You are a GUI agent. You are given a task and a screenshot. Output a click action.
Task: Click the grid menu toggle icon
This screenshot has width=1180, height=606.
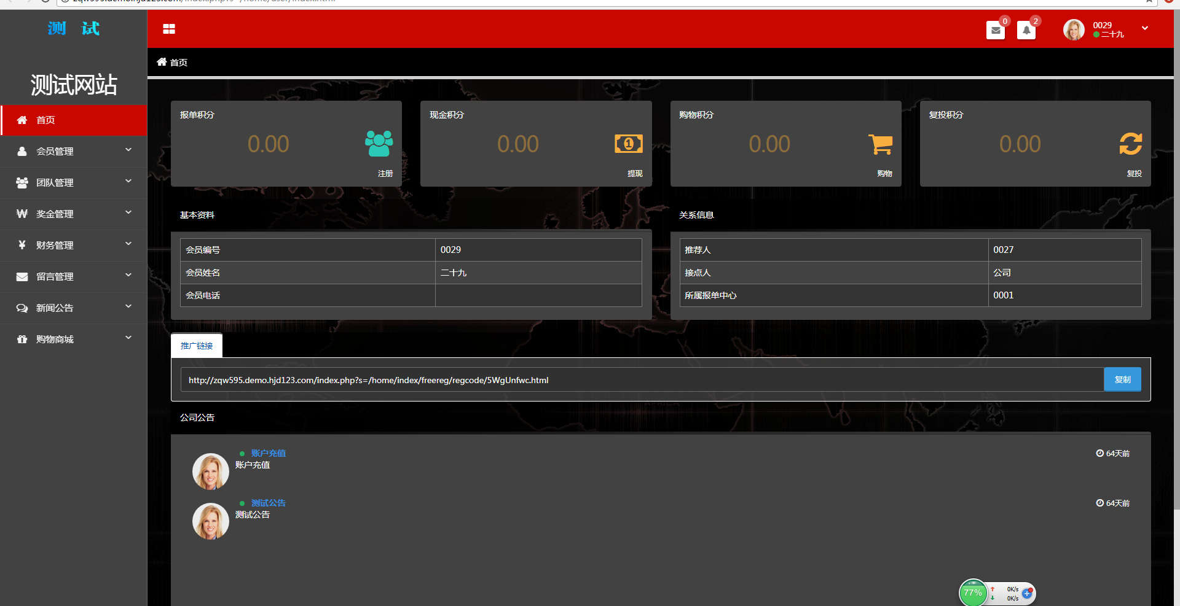coord(169,29)
